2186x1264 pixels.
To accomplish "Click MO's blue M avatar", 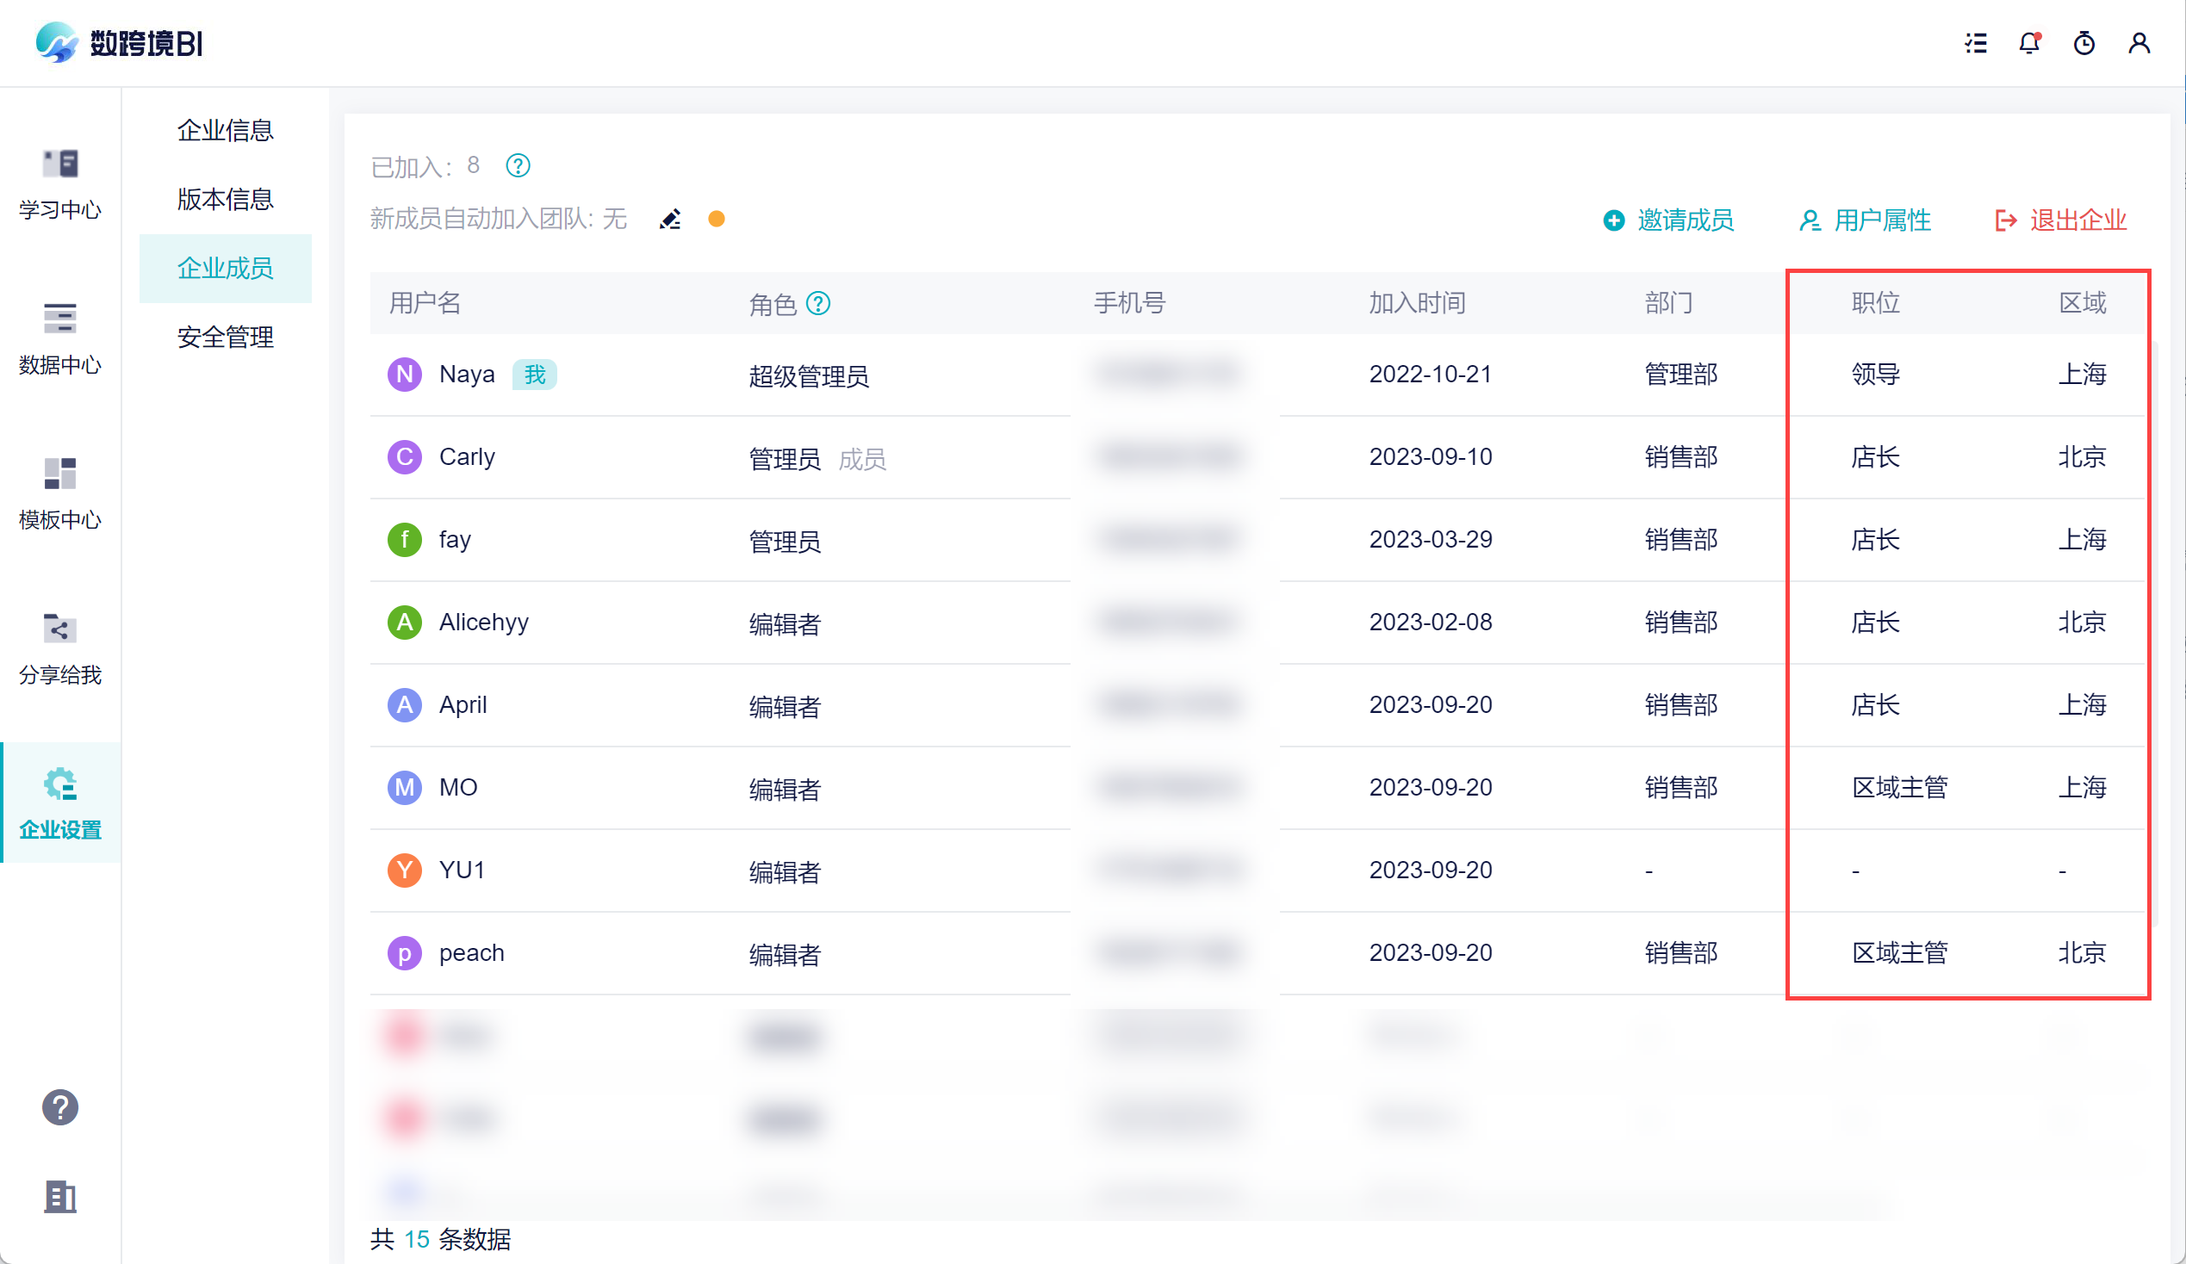I will [404, 787].
